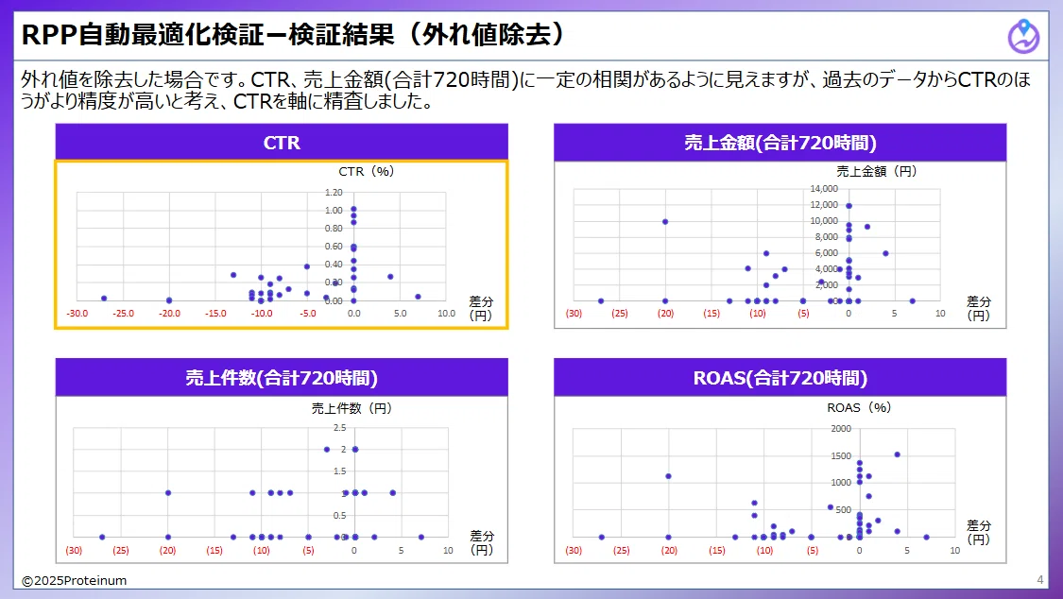Image resolution: width=1063 pixels, height=599 pixels.
Task: Click the slide title 'RPP自動最適化検証ー検証結果（外れ値除去）'
Action: (x=293, y=34)
